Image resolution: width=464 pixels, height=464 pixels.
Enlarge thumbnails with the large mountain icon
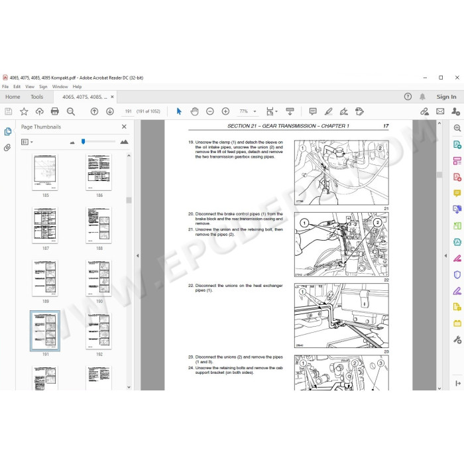pyautogui.click(x=125, y=142)
